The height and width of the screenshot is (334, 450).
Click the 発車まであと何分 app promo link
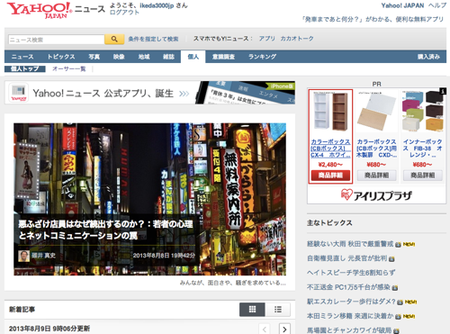373,20
